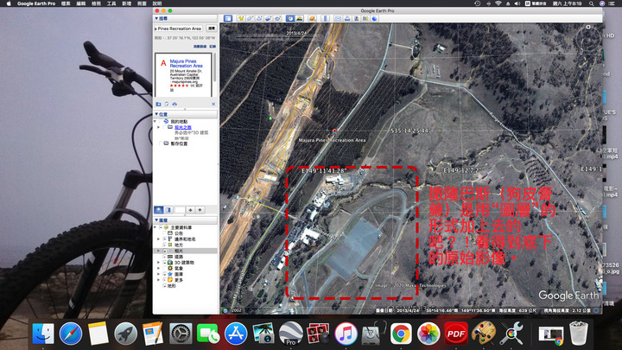Toggle the 公告 layer checkbox
Screen dimensions: 622x350
click(165, 233)
